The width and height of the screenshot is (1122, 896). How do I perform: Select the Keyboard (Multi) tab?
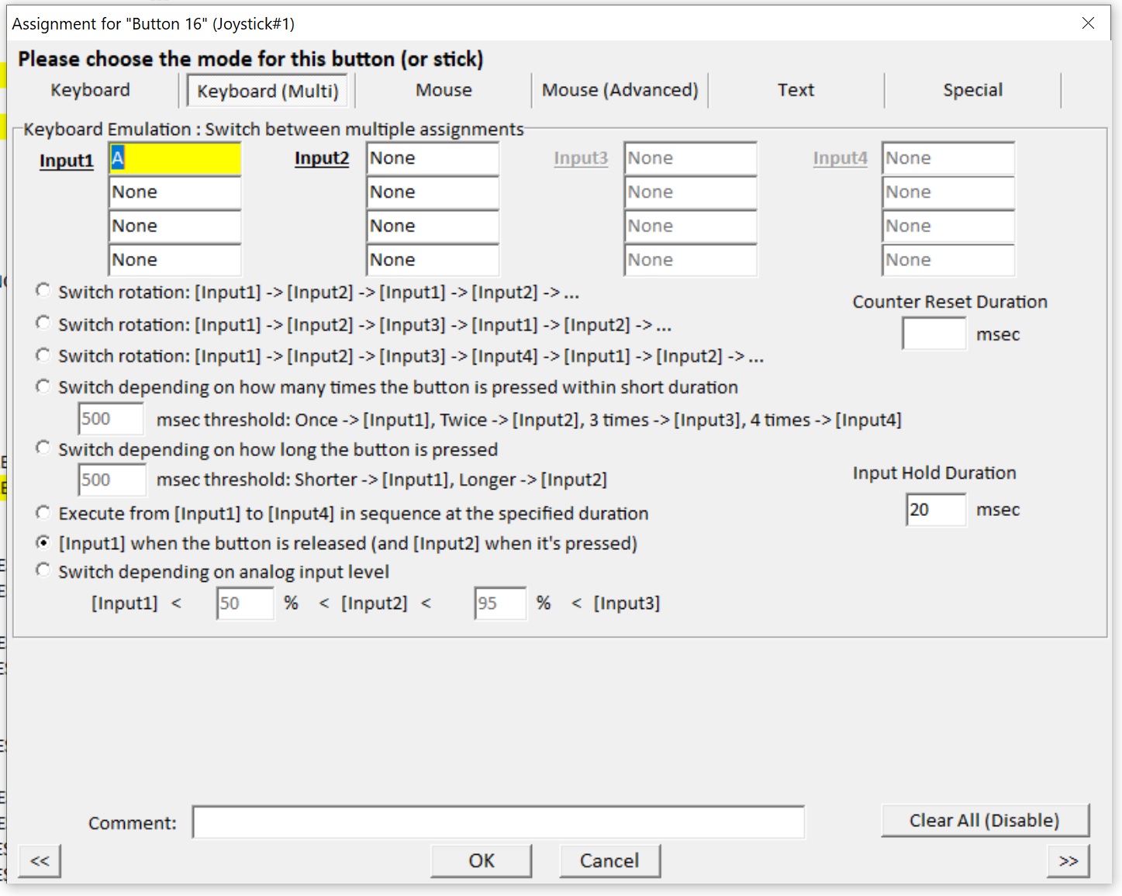point(268,91)
